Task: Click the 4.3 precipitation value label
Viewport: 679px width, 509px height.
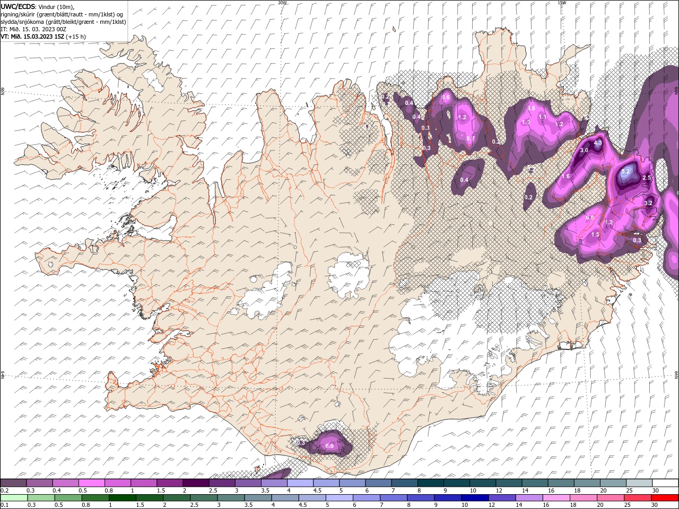Action: click(x=598, y=143)
